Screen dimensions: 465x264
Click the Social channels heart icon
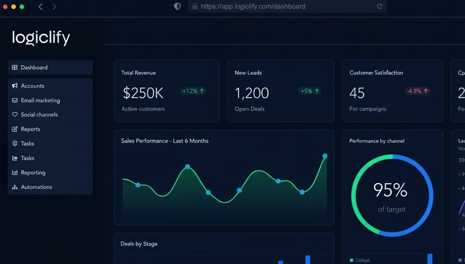(x=15, y=115)
